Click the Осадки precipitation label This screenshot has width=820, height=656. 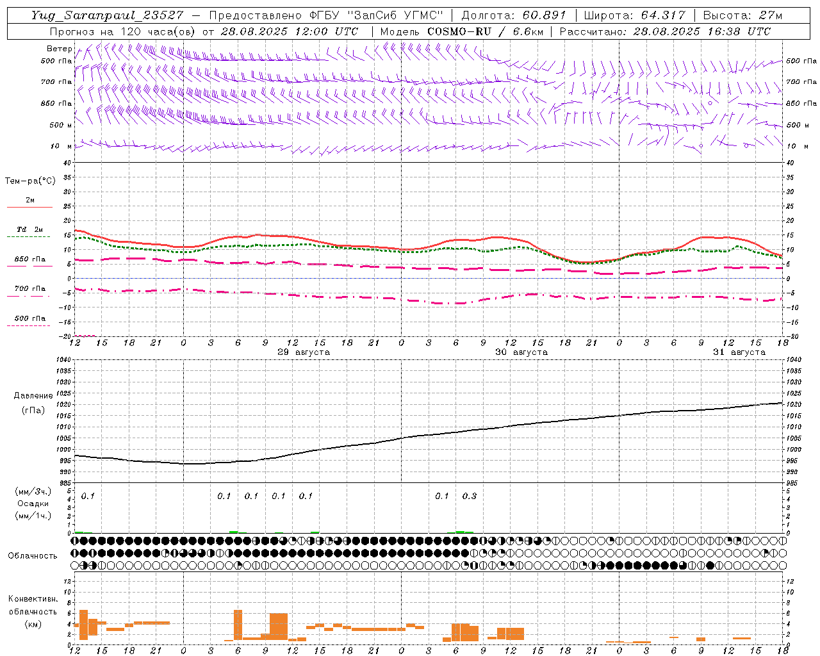(x=33, y=504)
